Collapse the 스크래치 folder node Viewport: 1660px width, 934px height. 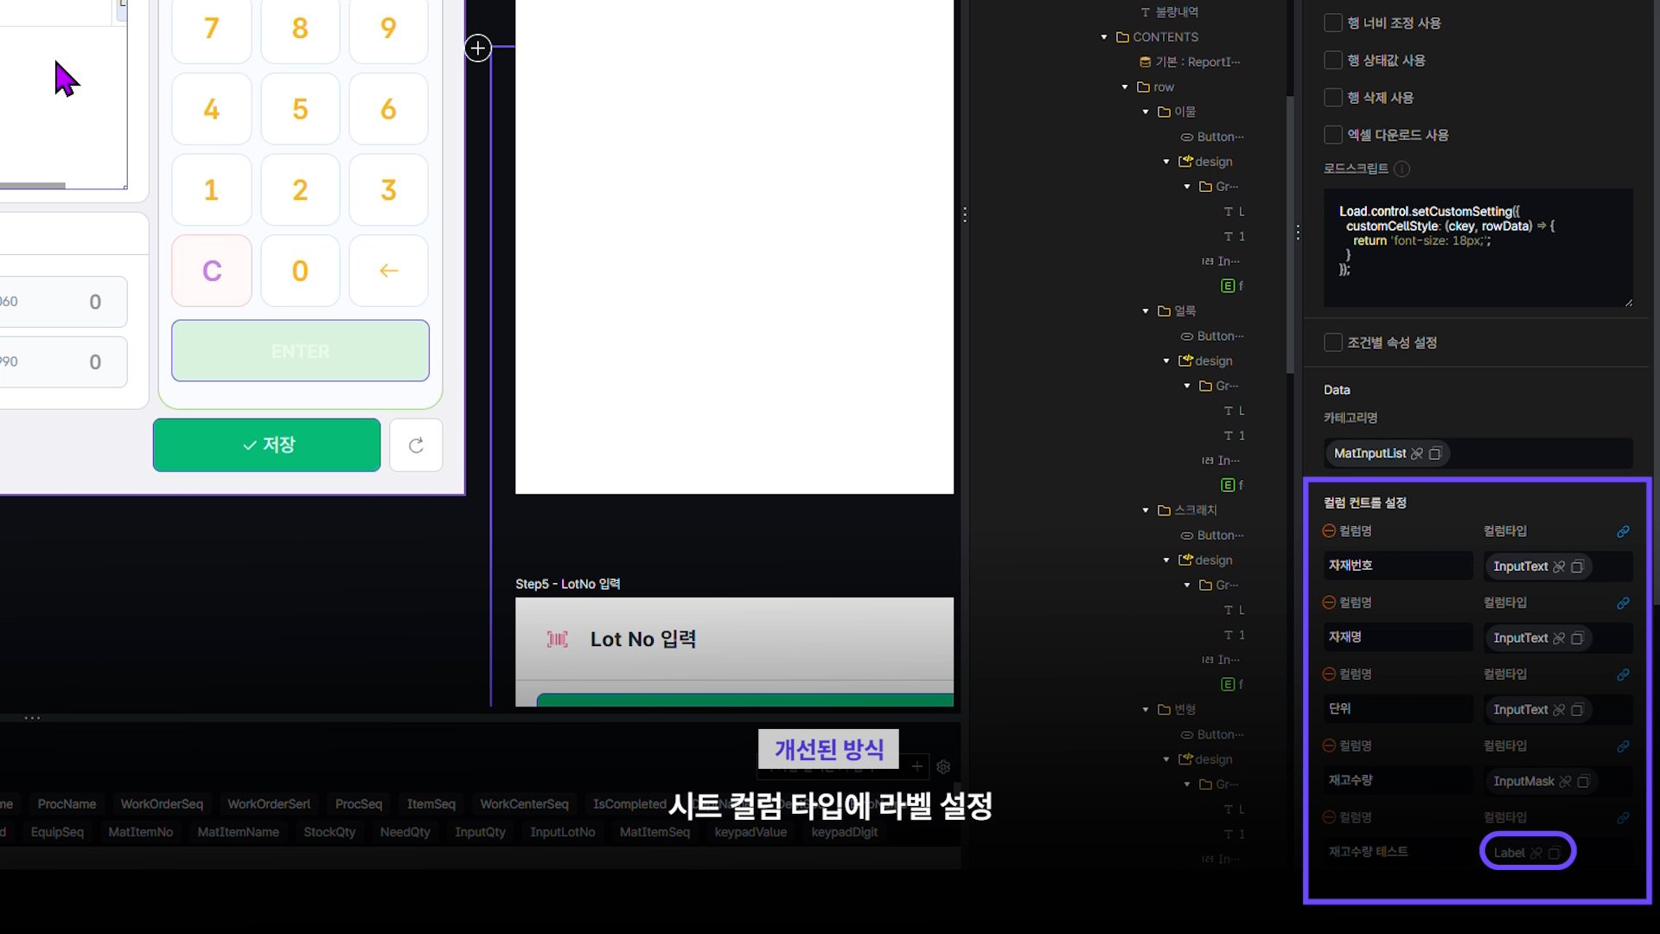tap(1146, 511)
